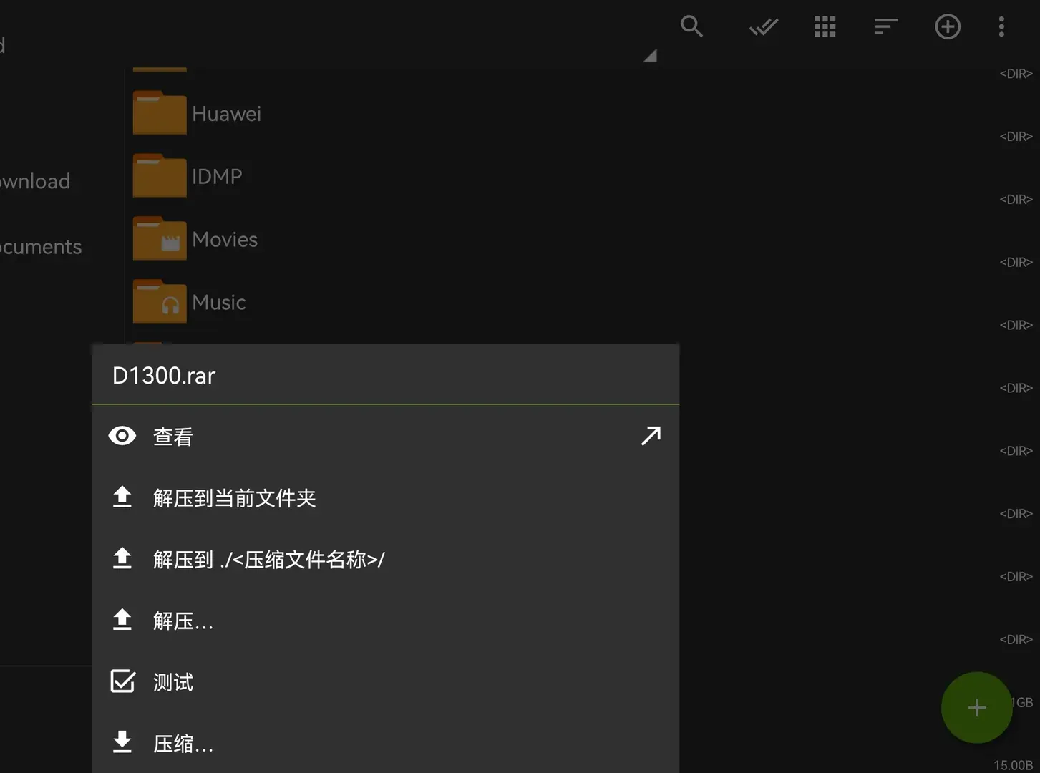Screen dimensions: 1040x773
Task: Tap the open-with arrow beside 查看
Action: [x=651, y=436]
